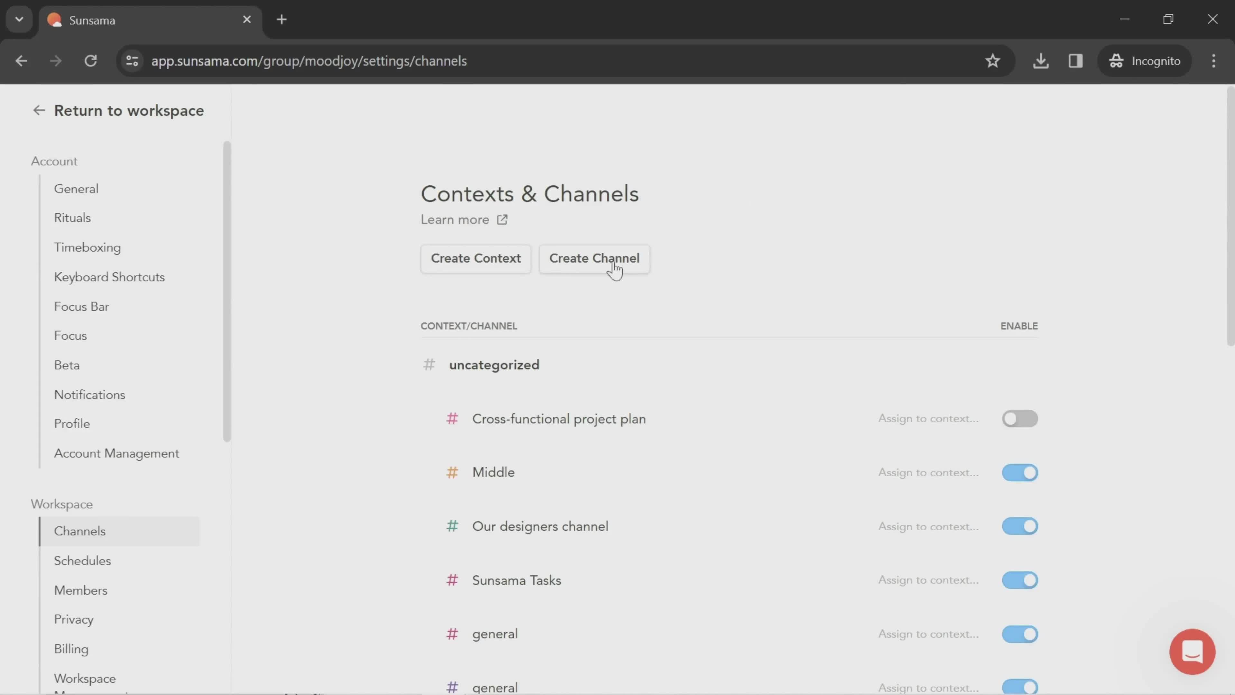
Task: Open Assign to context for Sunsama Tasks
Action: pyautogui.click(x=928, y=580)
